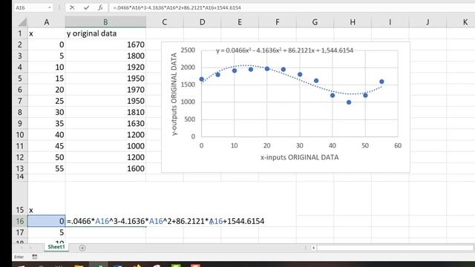Click the trendline equation label in chart

[284, 50]
